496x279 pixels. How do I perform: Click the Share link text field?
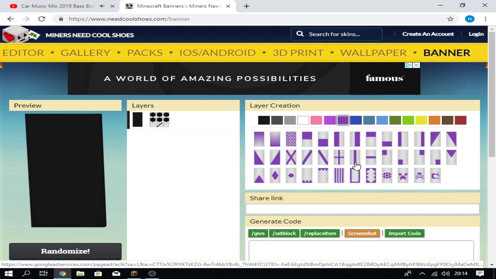coord(362,209)
